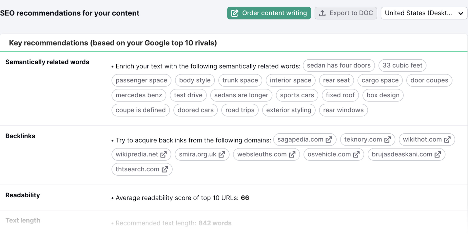Image resolution: width=468 pixels, height=235 pixels.
Task: Select the 'test drive' keyword tag
Action: click(x=188, y=95)
